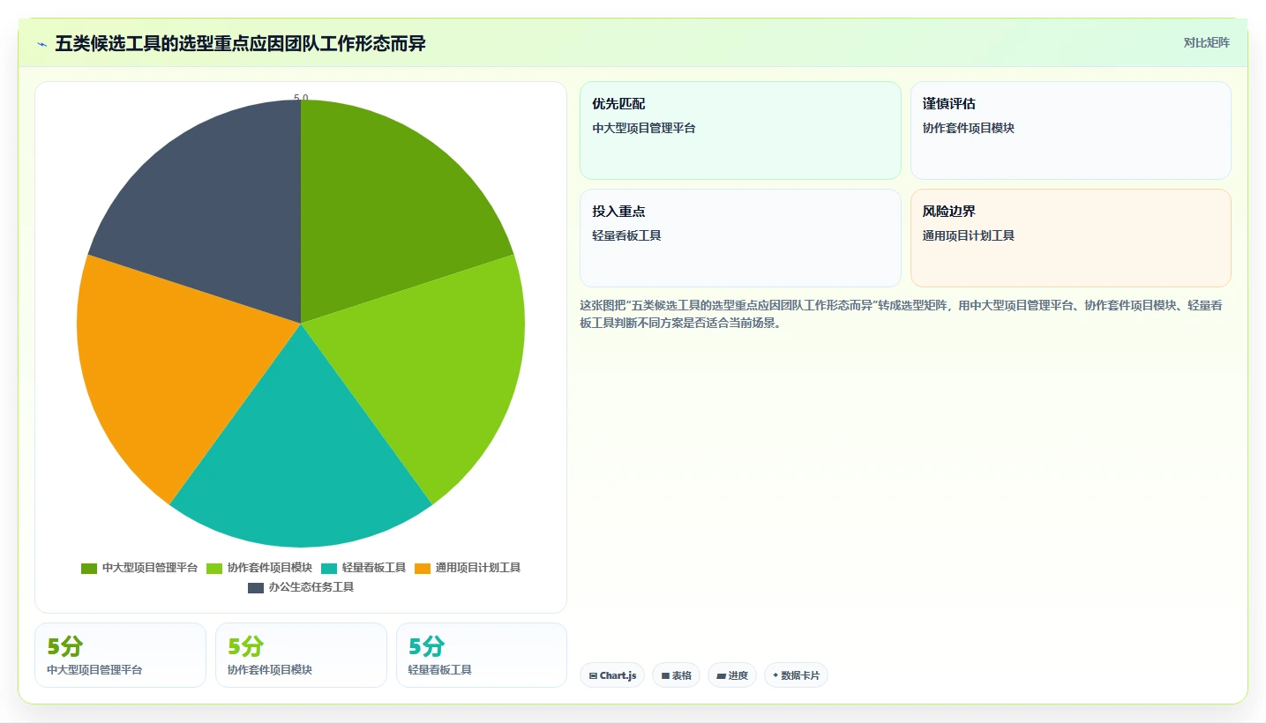Image resolution: width=1266 pixels, height=723 pixels.
Task: Click the Chart.js tag
Action: pos(612,675)
